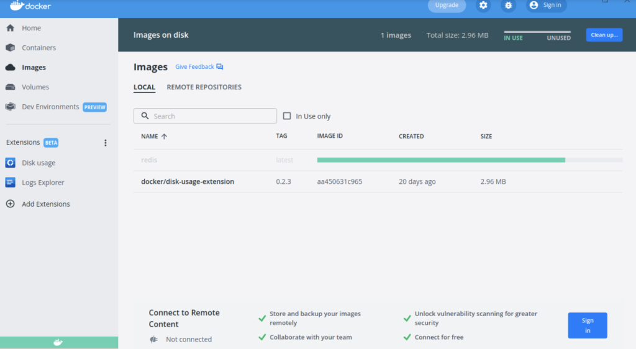
Task: Click the redis latest tag
Action: 284,160
